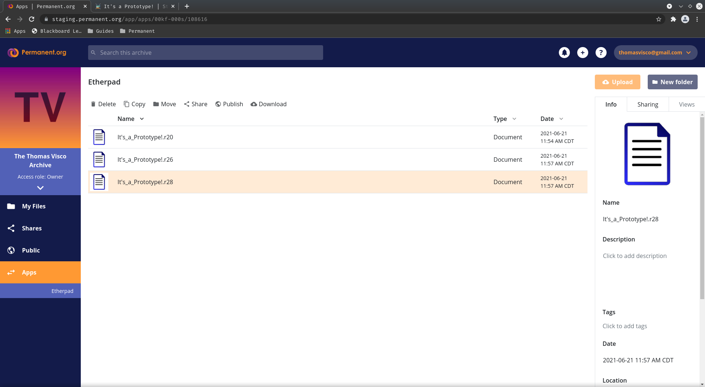Click document icon of It's_a_Prototype!.r26
This screenshot has height=387, width=705.
(99, 160)
